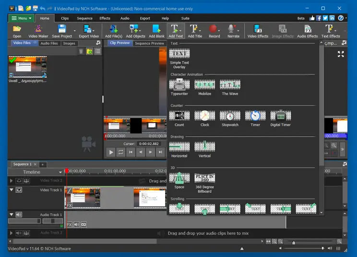
Task: Open the Record dropdown arrow
Action: tap(219, 31)
